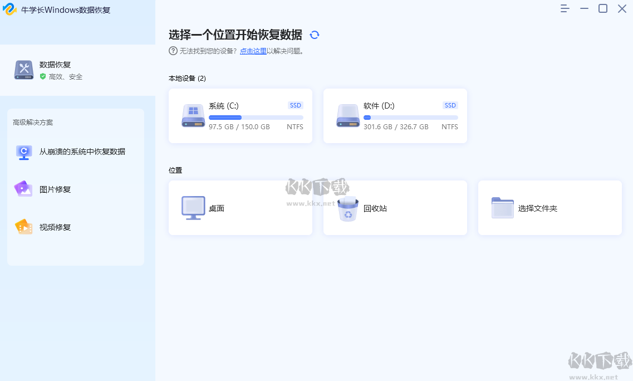Click the D: drive usage bar
This screenshot has width=633, height=381.
point(410,118)
